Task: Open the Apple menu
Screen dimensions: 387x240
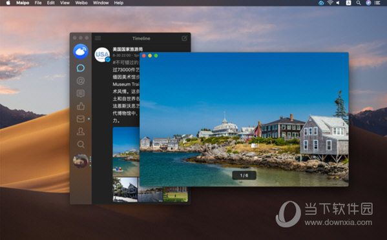Action: (8, 3)
